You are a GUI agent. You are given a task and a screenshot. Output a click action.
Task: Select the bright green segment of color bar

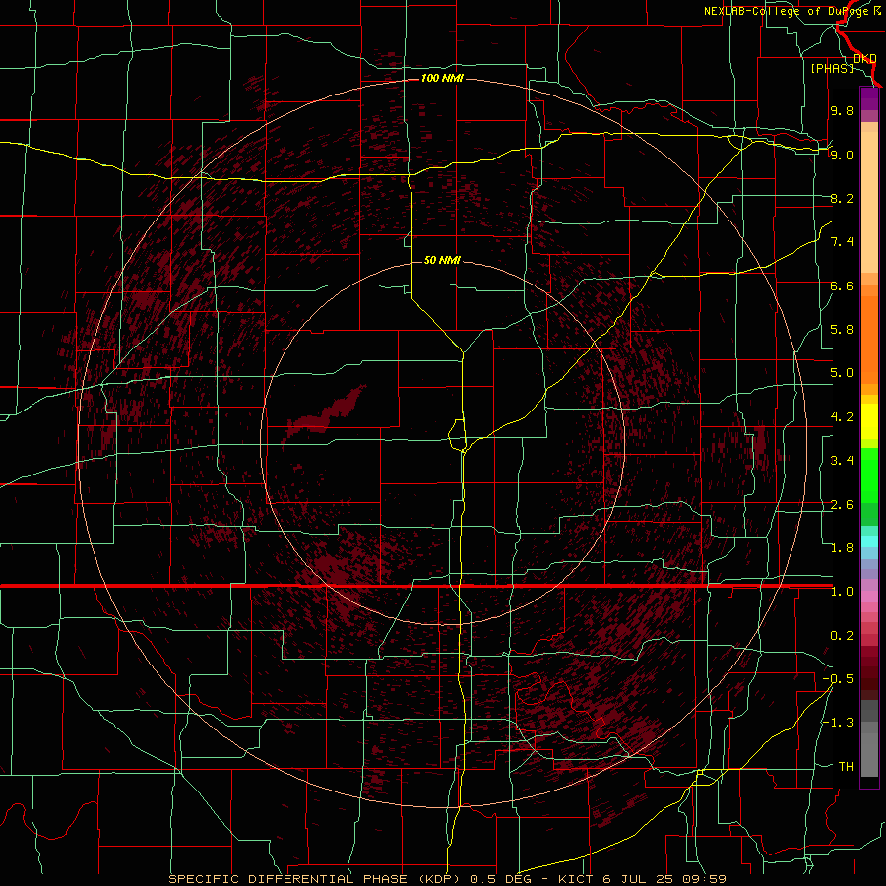(869, 474)
